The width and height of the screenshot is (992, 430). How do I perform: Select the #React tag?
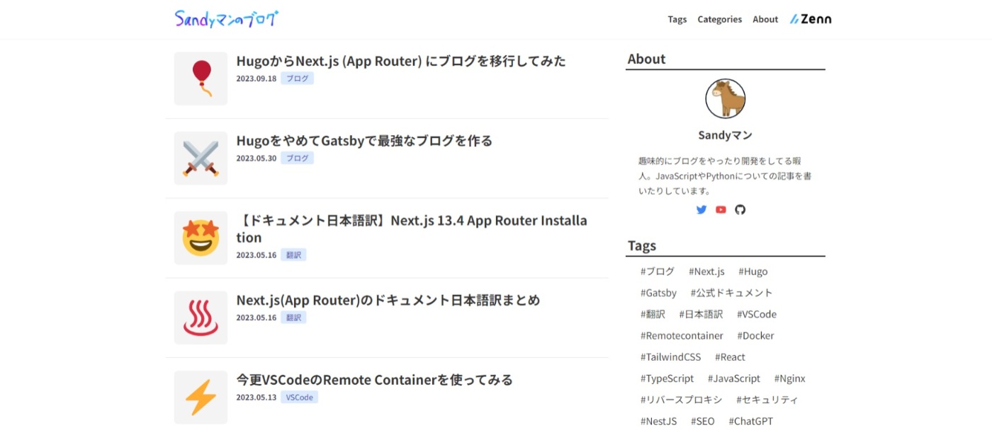(730, 357)
